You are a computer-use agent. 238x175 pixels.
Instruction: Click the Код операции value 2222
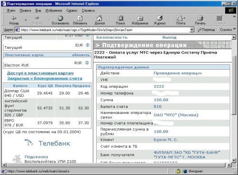(159, 86)
